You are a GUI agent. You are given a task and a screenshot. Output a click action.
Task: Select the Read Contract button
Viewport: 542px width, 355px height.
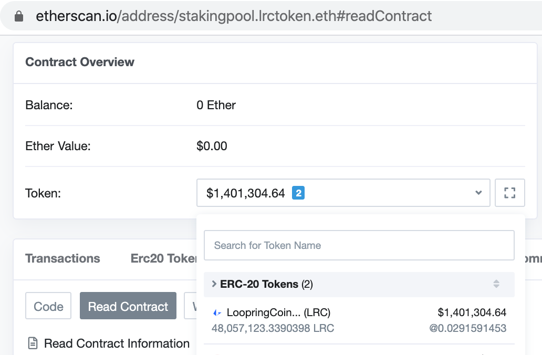[128, 306]
